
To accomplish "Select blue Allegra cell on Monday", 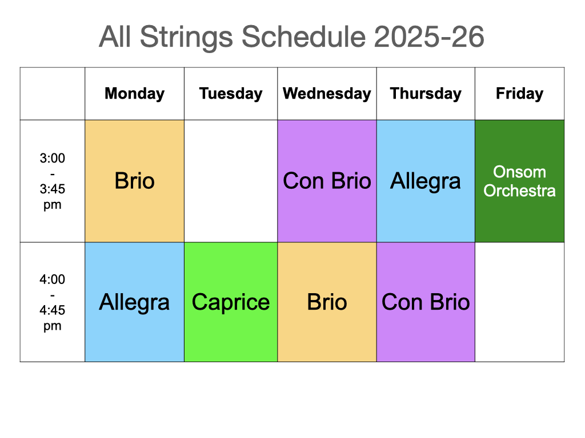I will tap(134, 302).
